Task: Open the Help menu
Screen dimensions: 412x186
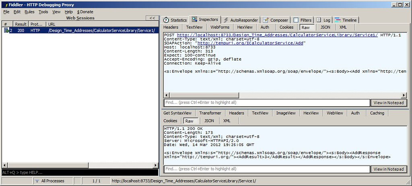Action: click(68, 12)
